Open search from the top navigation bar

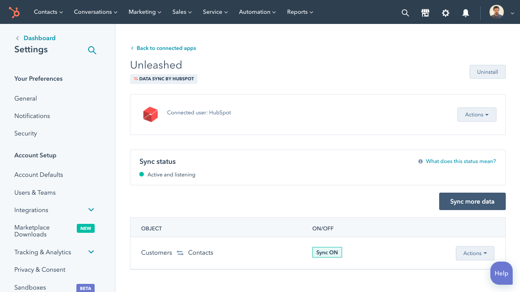point(405,13)
